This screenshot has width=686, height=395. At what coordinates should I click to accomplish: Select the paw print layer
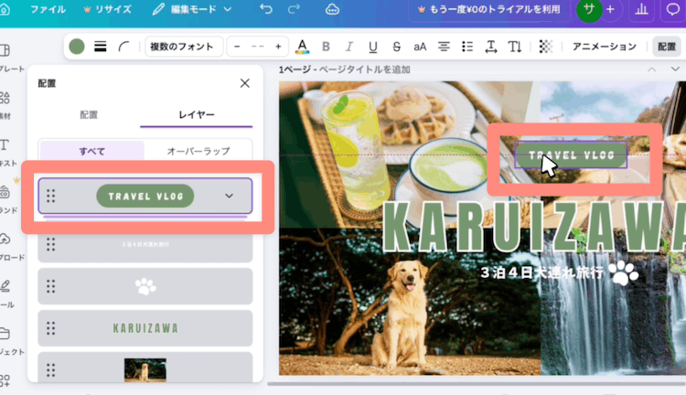coord(145,286)
